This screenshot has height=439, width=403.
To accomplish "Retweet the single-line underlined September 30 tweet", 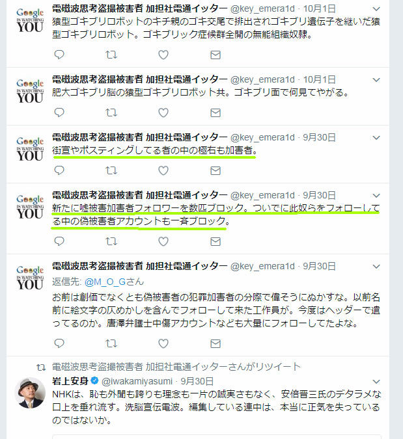I will tap(111, 170).
